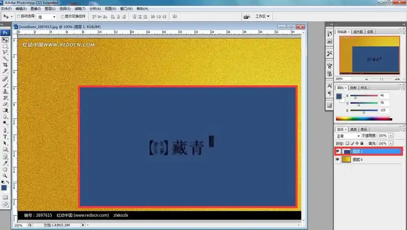This screenshot has width=407, height=230.
Task: Click the R value field showing 46
Action: pos(384,96)
